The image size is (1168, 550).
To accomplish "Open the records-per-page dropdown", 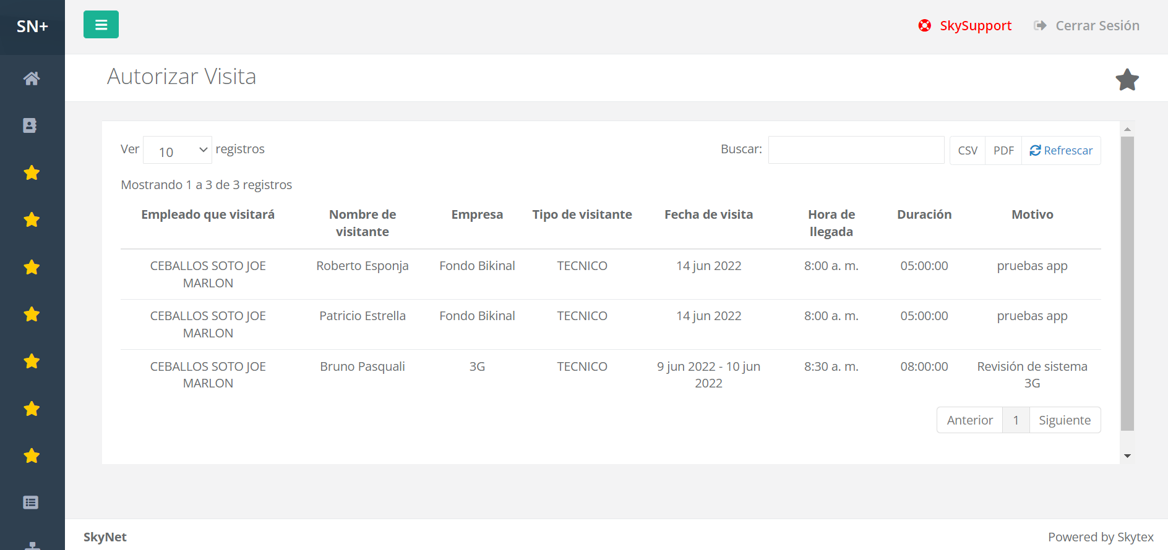I will (178, 150).
